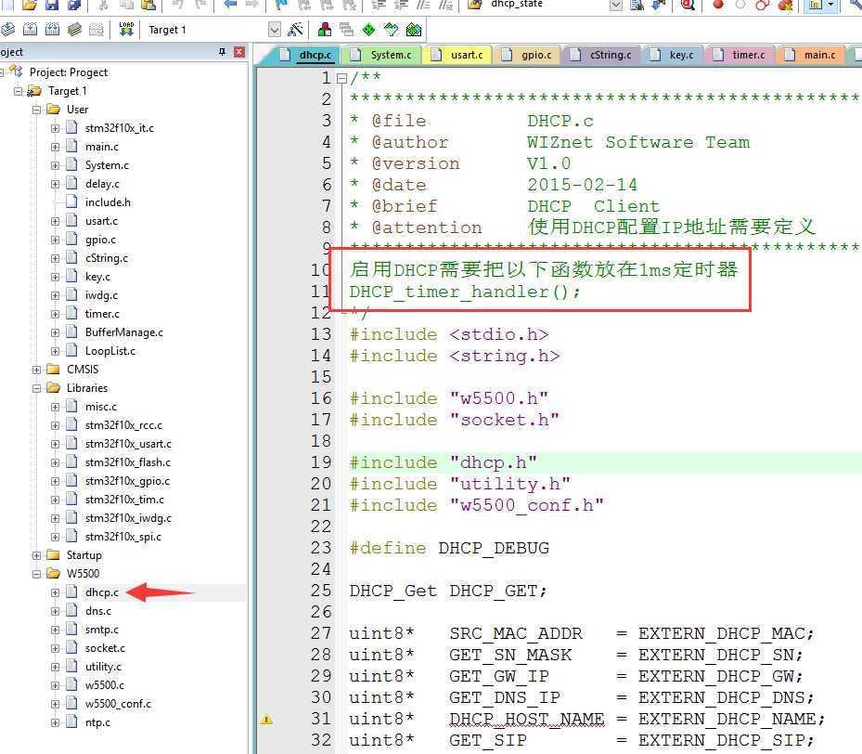Viewport: 862px width, 754px height.
Task: Open the dhcp_state find box dropdown
Action: click(x=616, y=5)
